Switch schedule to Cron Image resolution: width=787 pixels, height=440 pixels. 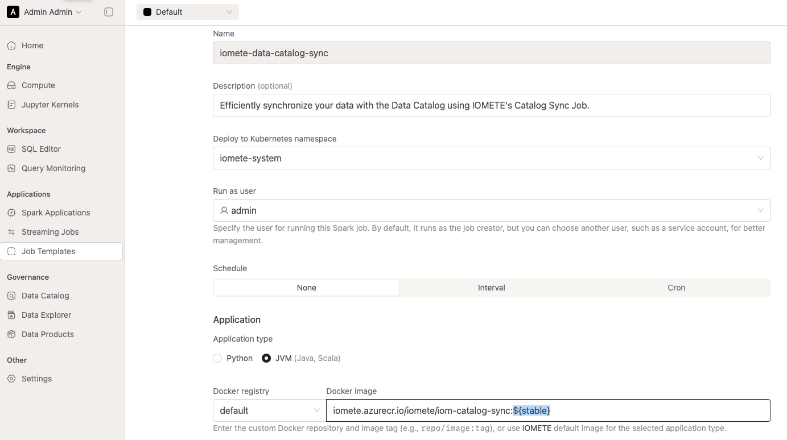pos(677,288)
